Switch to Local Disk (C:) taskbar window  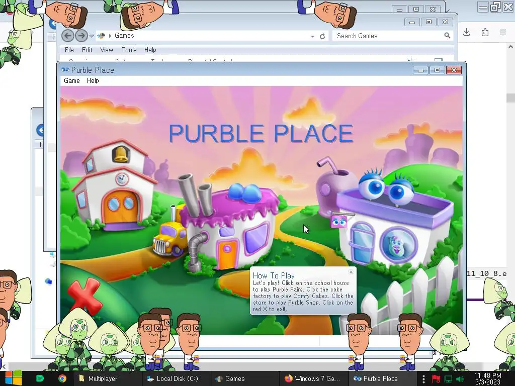tap(177, 378)
